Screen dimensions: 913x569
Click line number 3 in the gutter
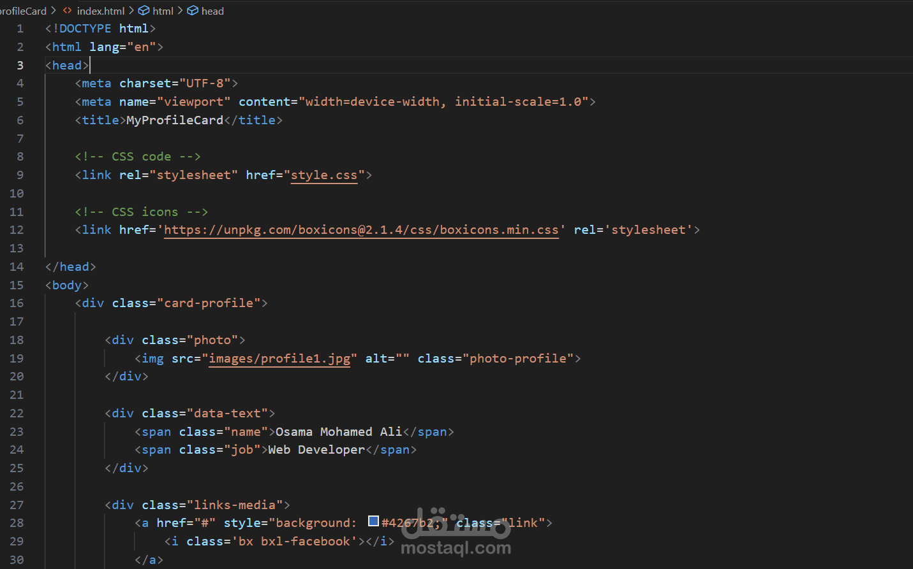click(x=20, y=65)
